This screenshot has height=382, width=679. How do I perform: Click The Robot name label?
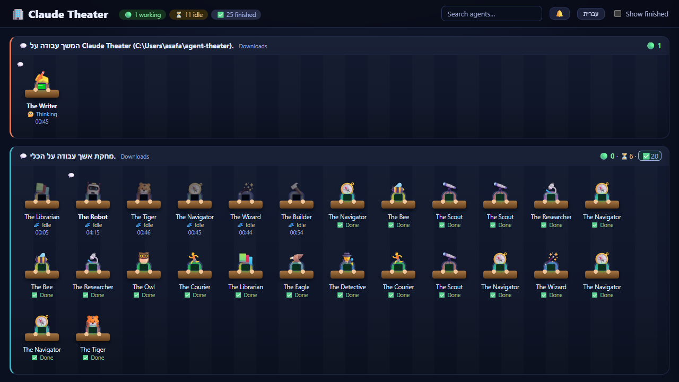click(93, 217)
